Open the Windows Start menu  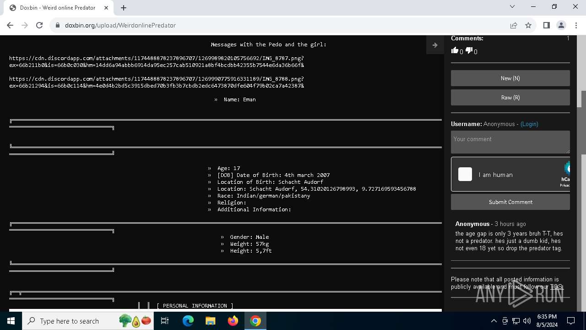[x=11, y=321]
